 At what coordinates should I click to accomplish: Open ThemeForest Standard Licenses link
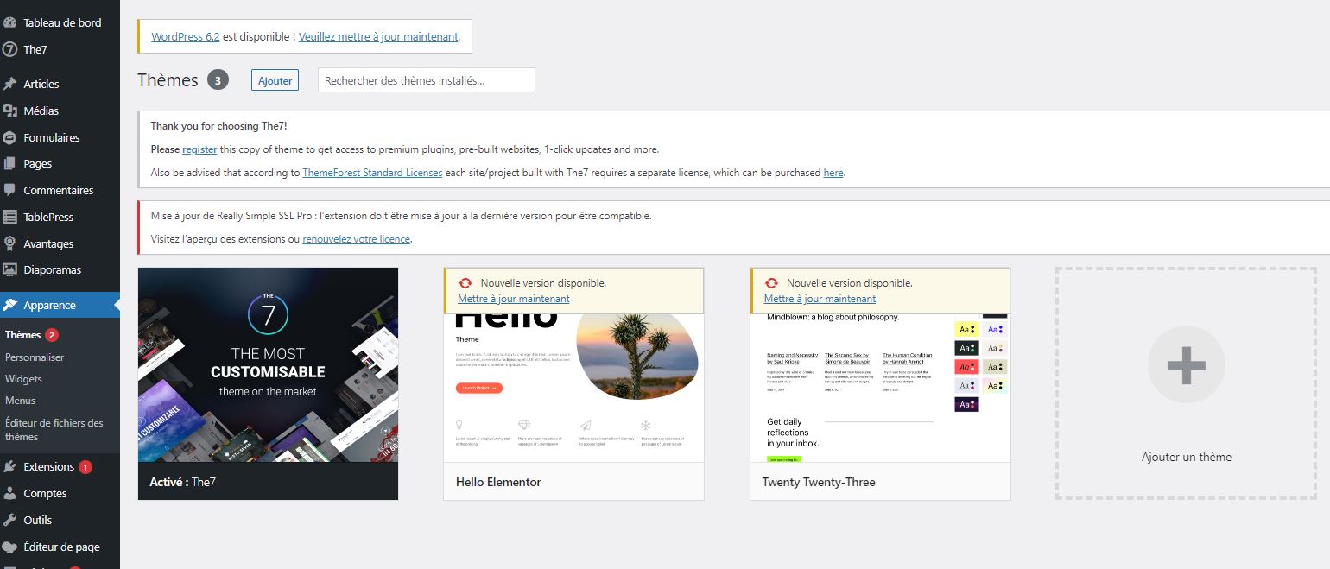[372, 173]
